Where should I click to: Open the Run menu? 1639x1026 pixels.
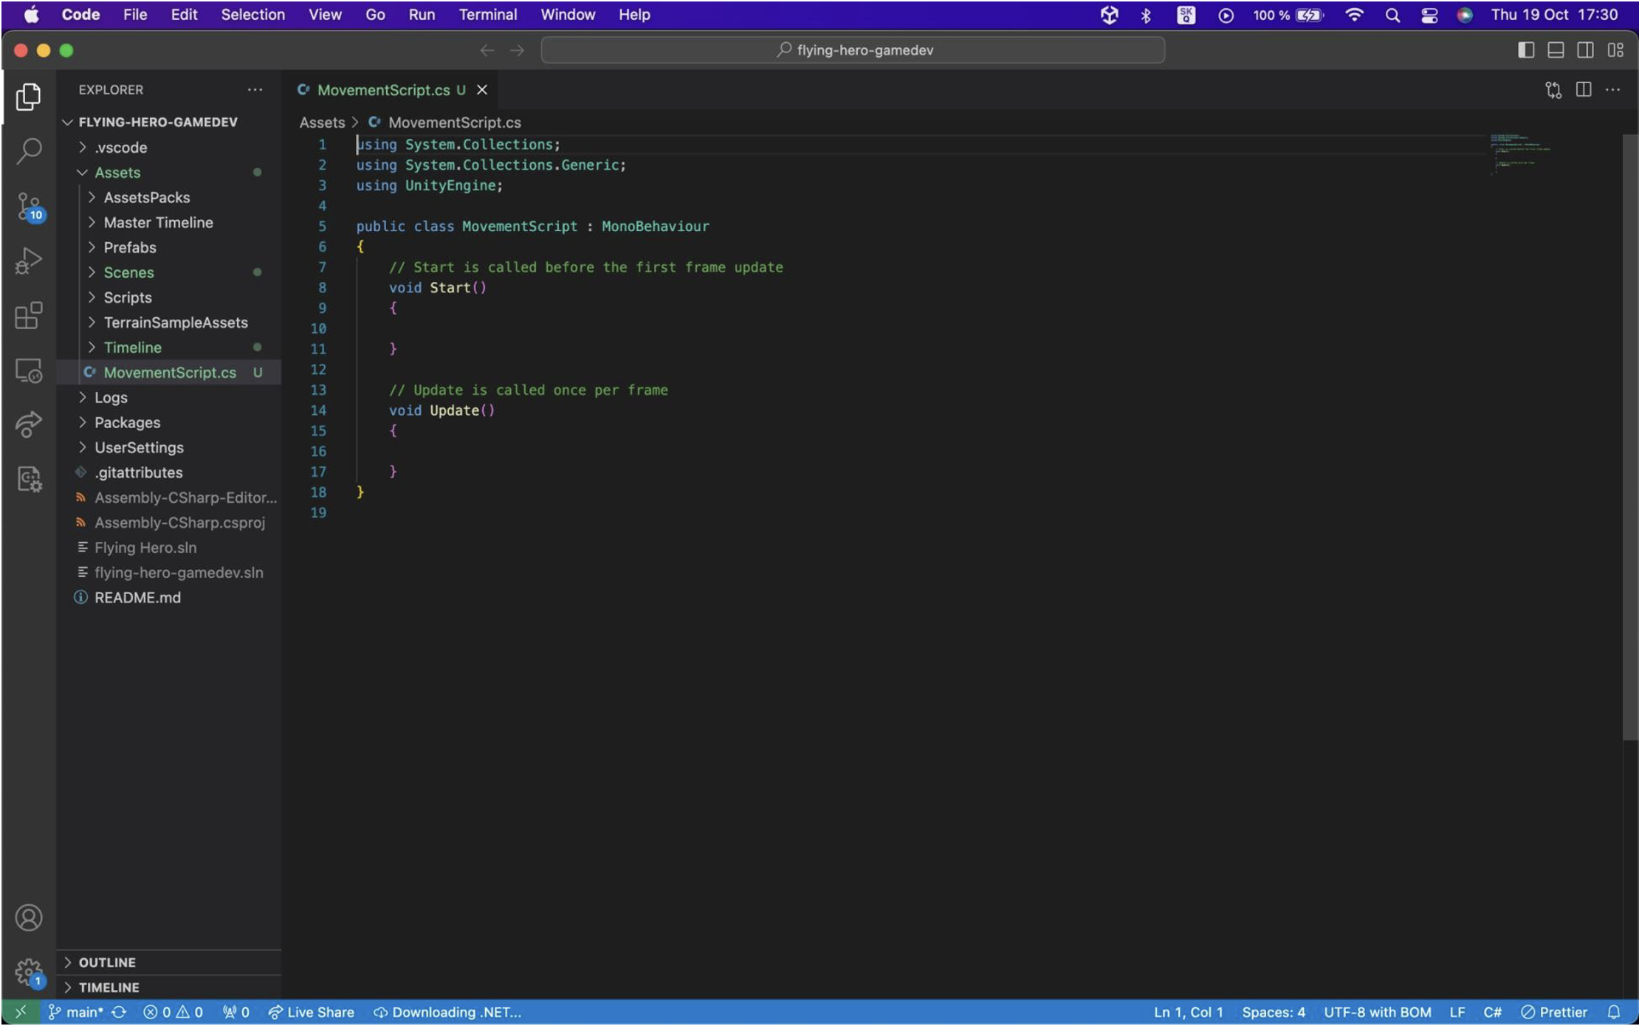pos(422,15)
